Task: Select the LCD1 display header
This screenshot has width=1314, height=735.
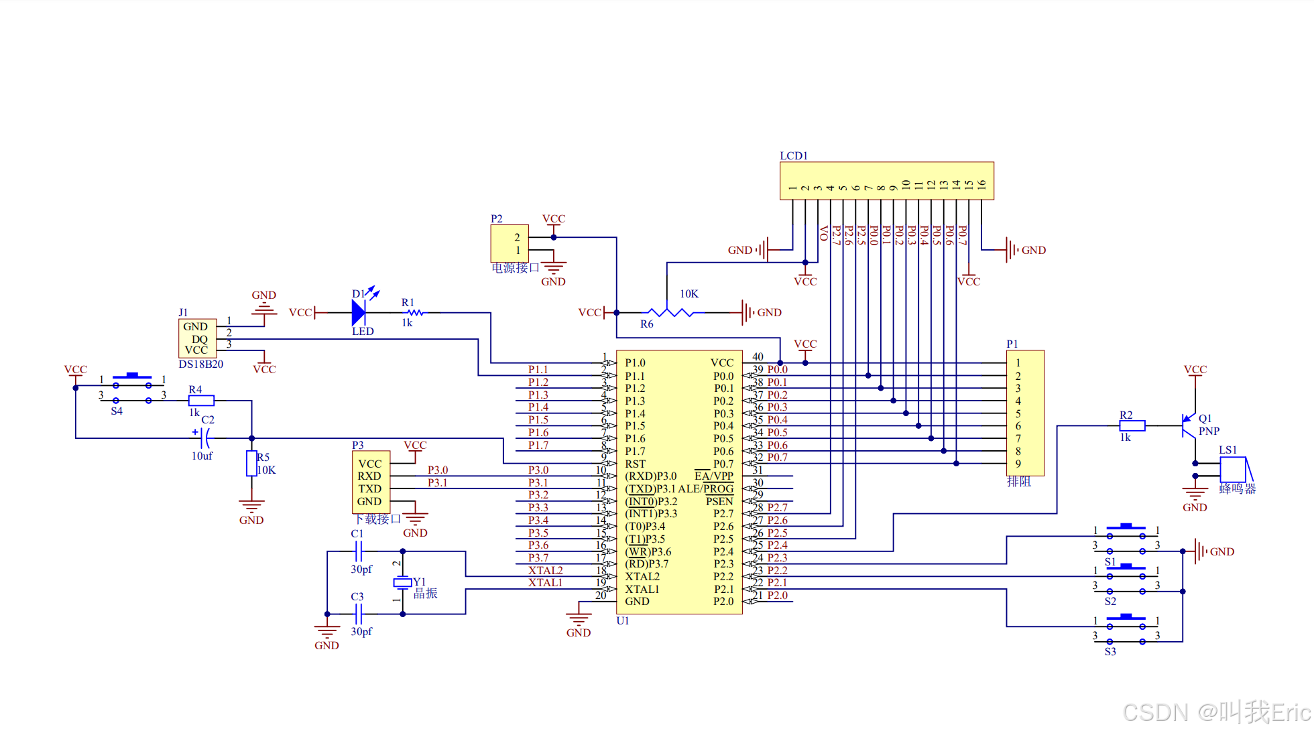Action: tap(886, 181)
